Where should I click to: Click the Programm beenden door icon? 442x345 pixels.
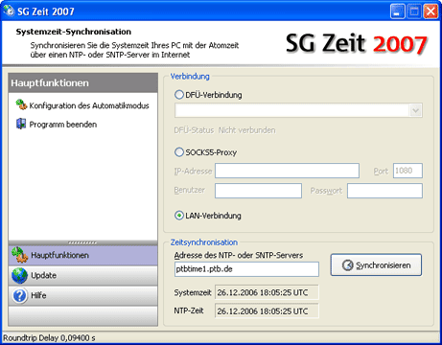pyautogui.click(x=21, y=124)
